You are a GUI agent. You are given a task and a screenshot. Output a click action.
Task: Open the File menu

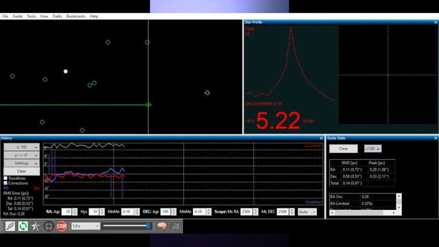5,16
